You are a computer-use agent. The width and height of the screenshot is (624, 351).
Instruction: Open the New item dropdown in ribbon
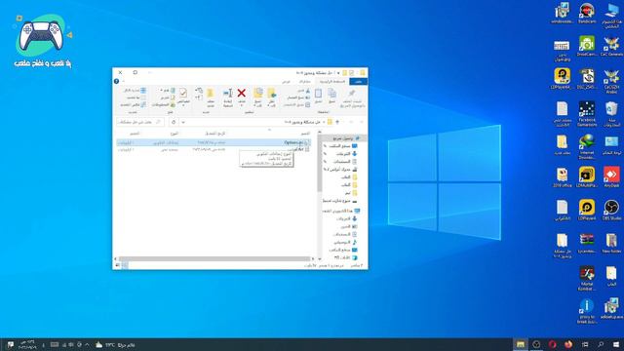pyautogui.click(x=198, y=91)
